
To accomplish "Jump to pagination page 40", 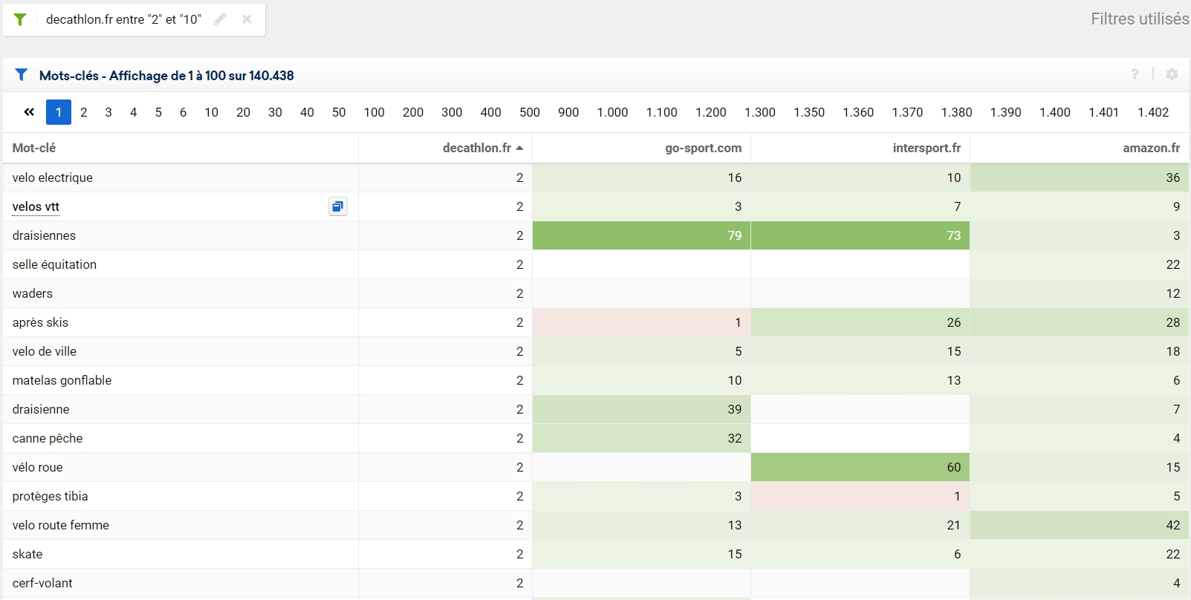I will (307, 112).
